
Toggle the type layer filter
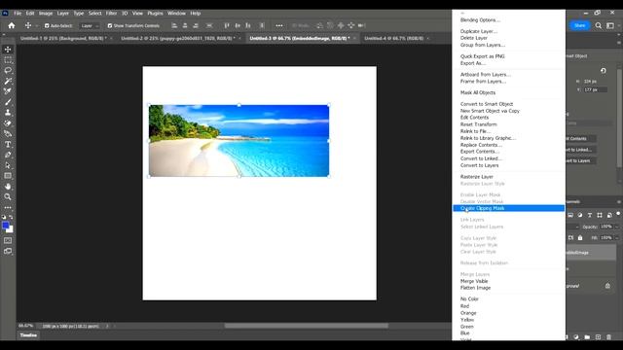pyautogui.click(x=590, y=215)
